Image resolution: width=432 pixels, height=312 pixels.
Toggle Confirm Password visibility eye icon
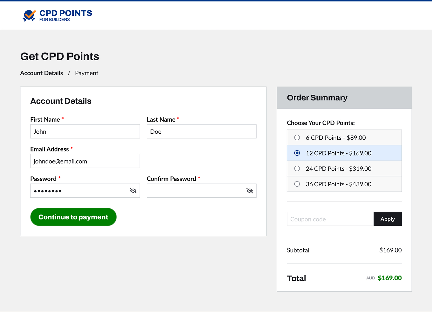250,191
